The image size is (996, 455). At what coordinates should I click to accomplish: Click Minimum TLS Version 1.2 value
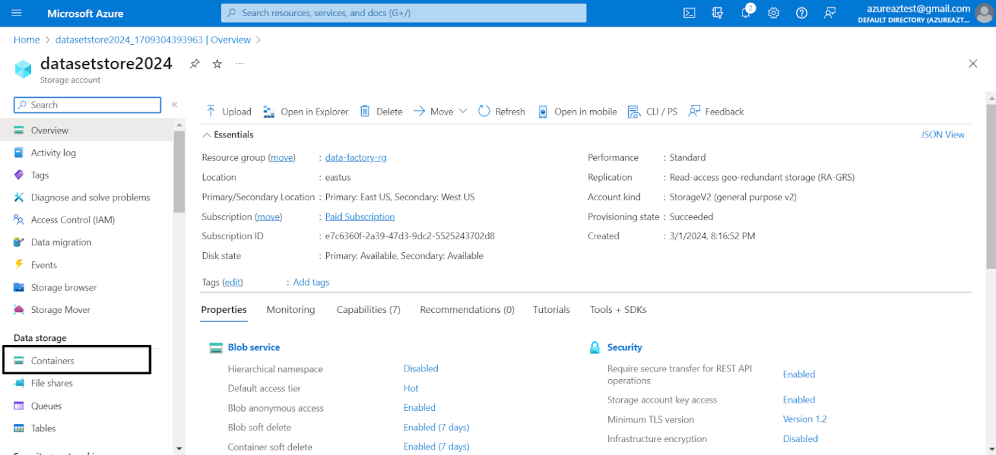805,419
